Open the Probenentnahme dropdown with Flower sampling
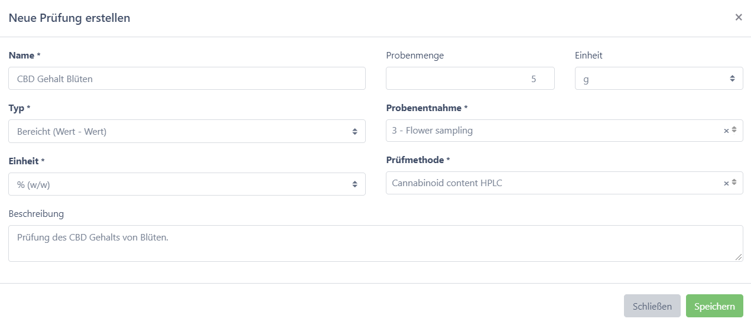The width and height of the screenshot is (751, 325). tap(564, 131)
